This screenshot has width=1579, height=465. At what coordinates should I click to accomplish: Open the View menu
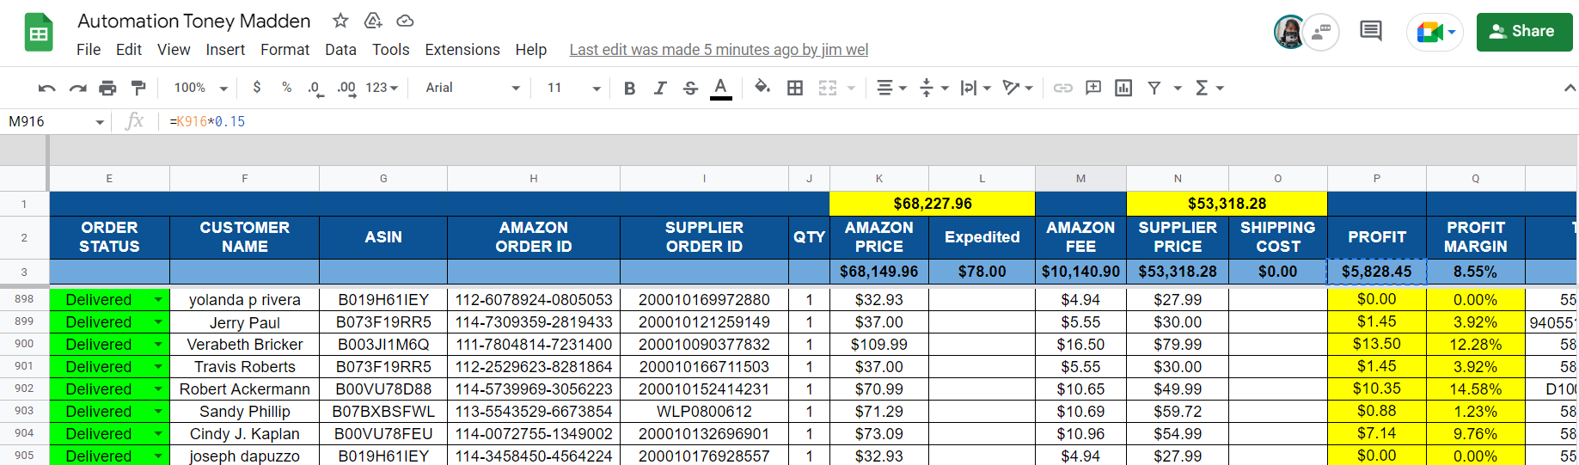(x=174, y=50)
